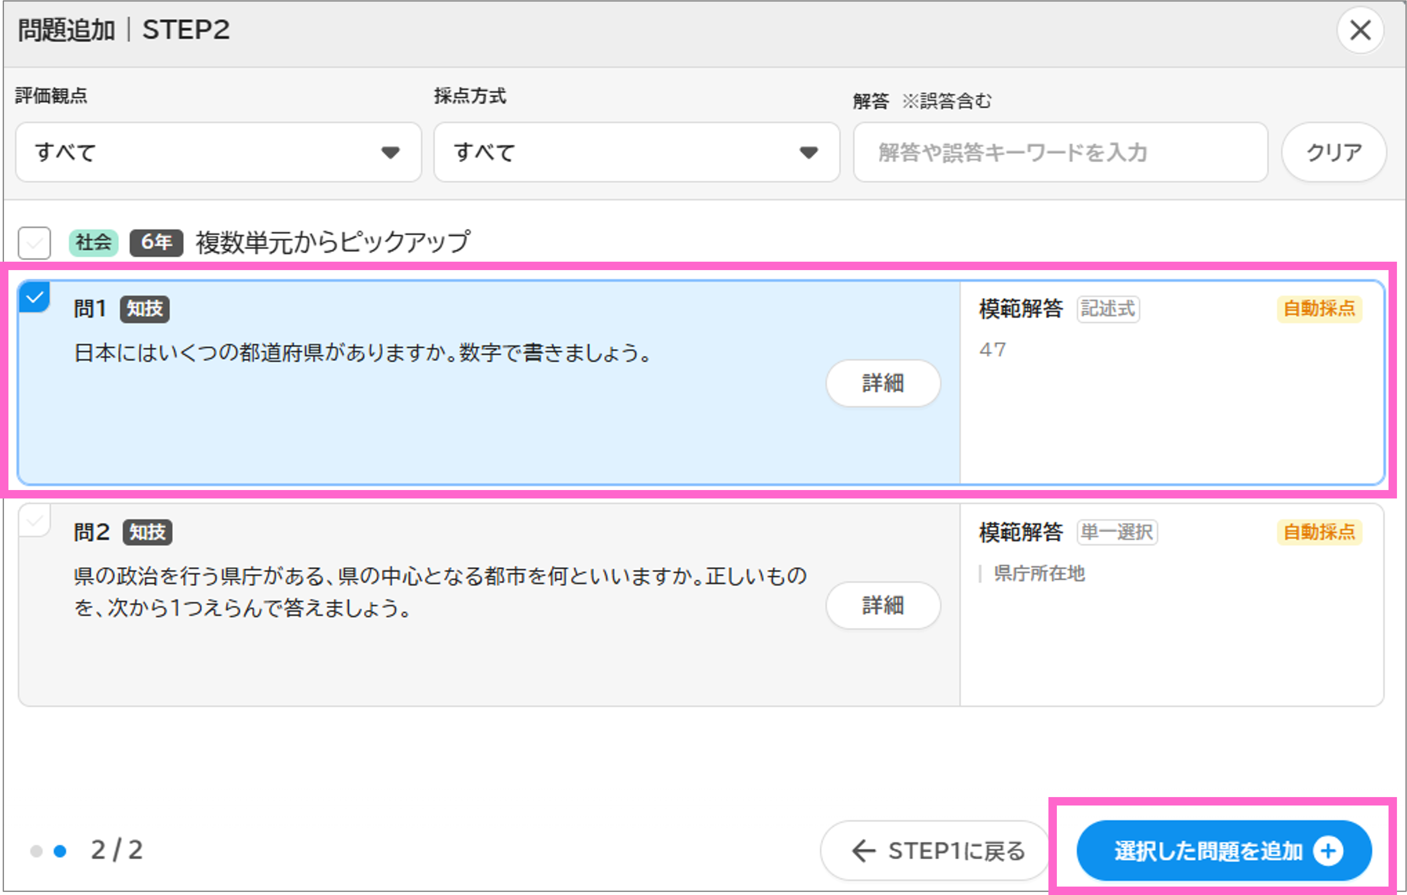The height and width of the screenshot is (895, 1407).
Task: Click the 知技 badge on 問1
Action: 145,309
